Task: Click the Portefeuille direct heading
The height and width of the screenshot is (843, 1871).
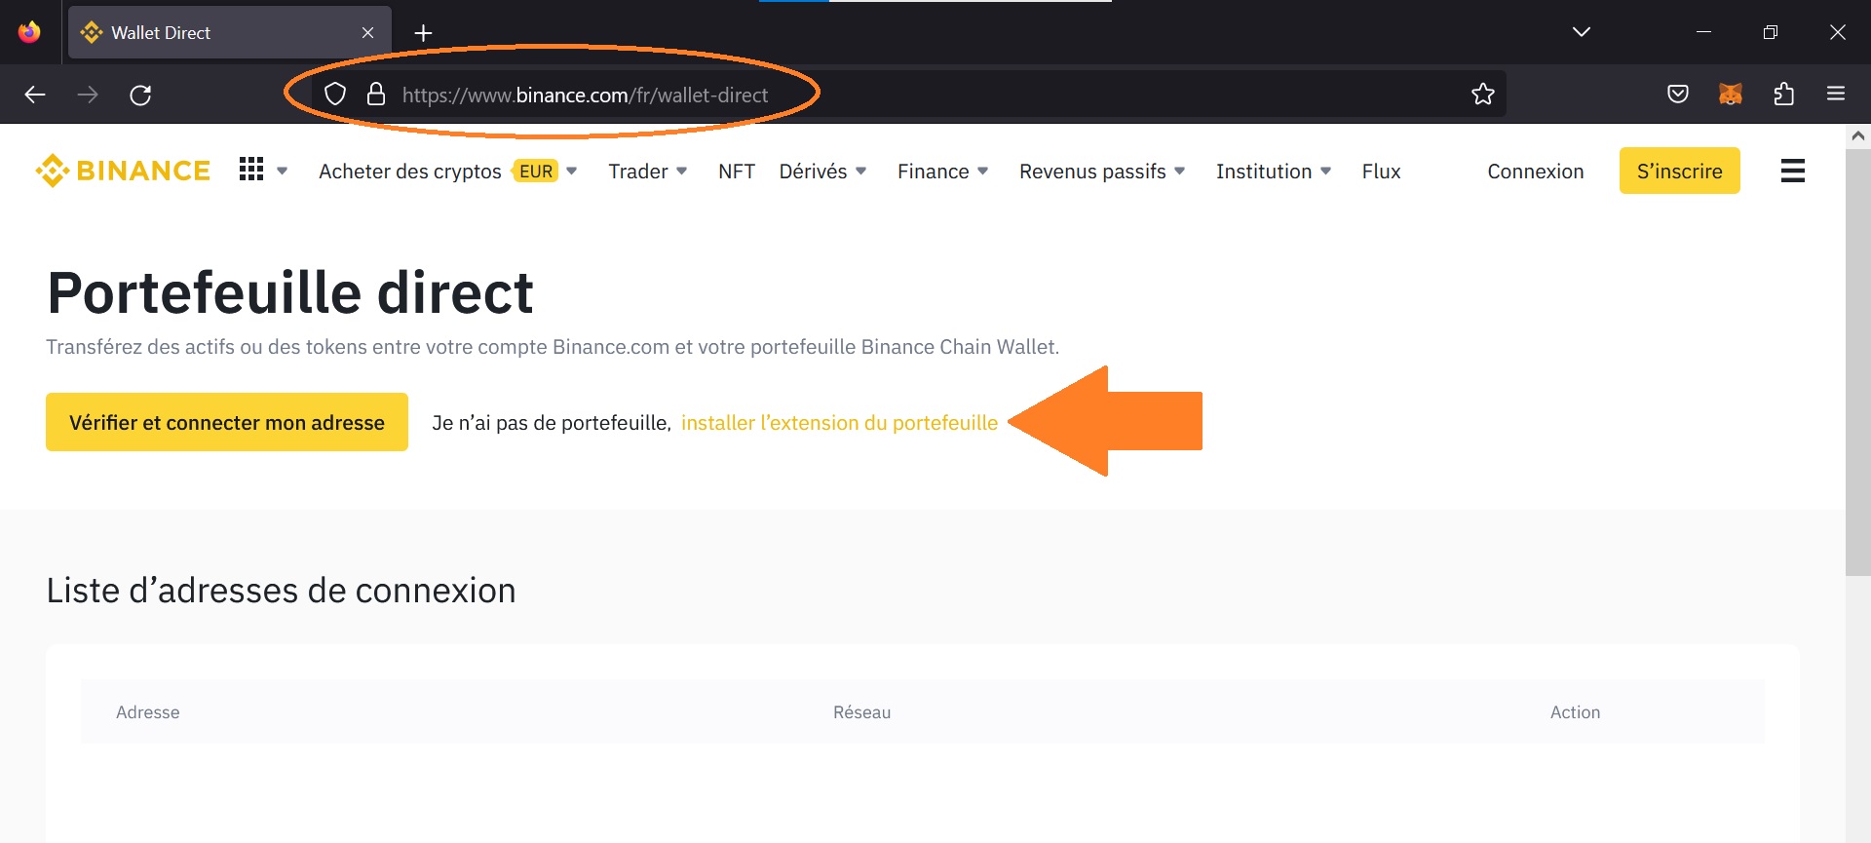Action: (290, 292)
